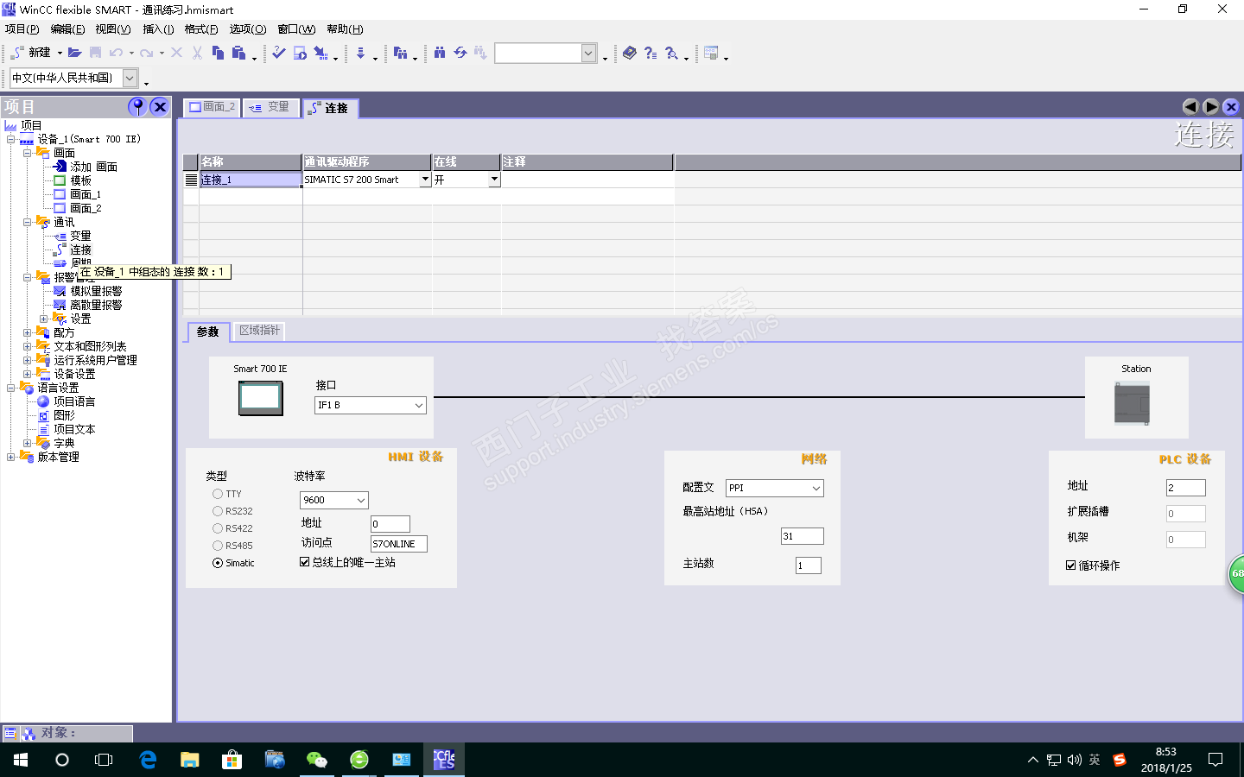This screenshot has width=1244, height=777.
Task: Open Microsoft Store from the taskbar
Action: (232, 760)
